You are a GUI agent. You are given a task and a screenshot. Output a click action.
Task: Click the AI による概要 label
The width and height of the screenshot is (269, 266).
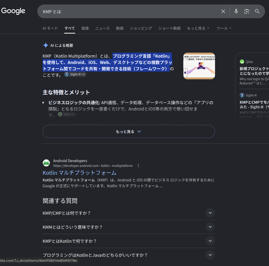[62, 45]
